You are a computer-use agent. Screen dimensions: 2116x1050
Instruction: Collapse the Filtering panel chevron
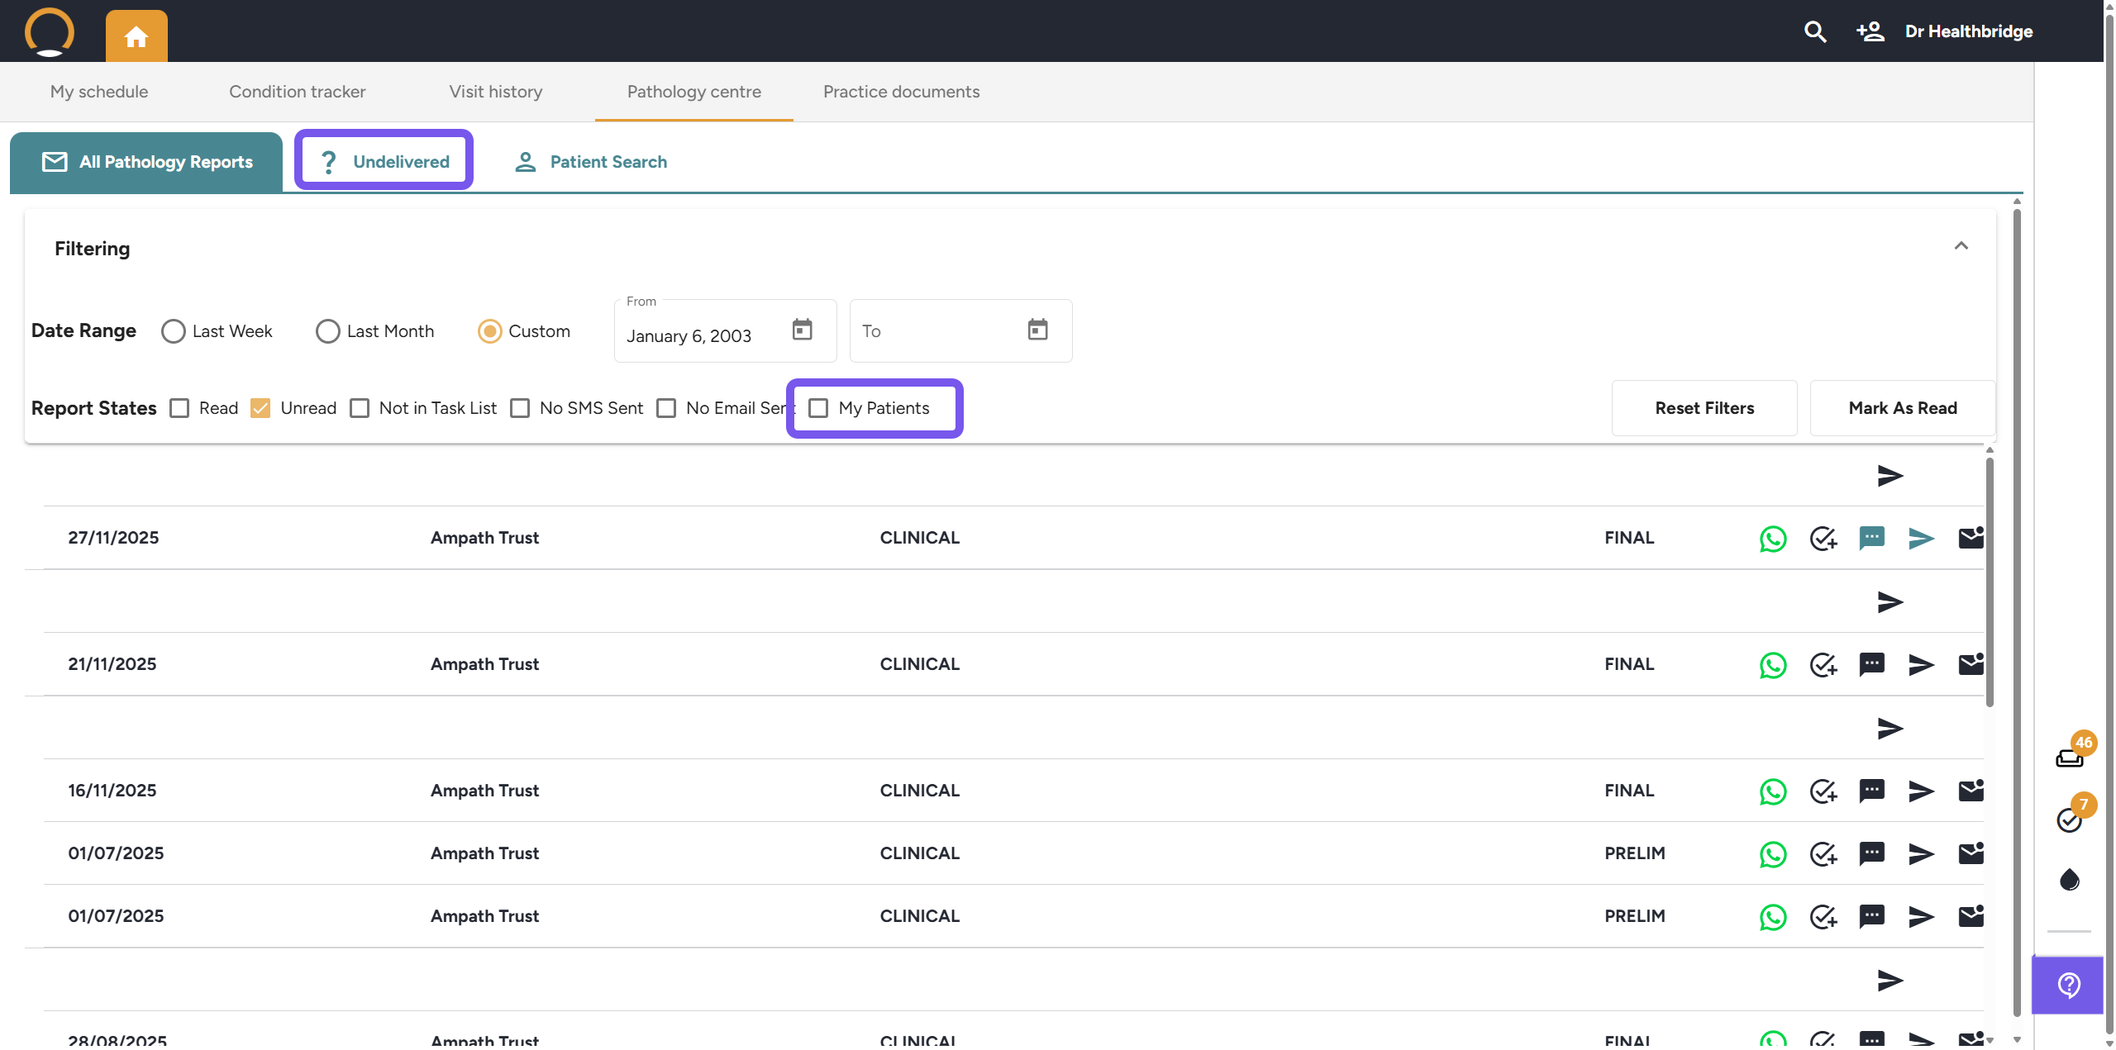[x=1961, y=246]
